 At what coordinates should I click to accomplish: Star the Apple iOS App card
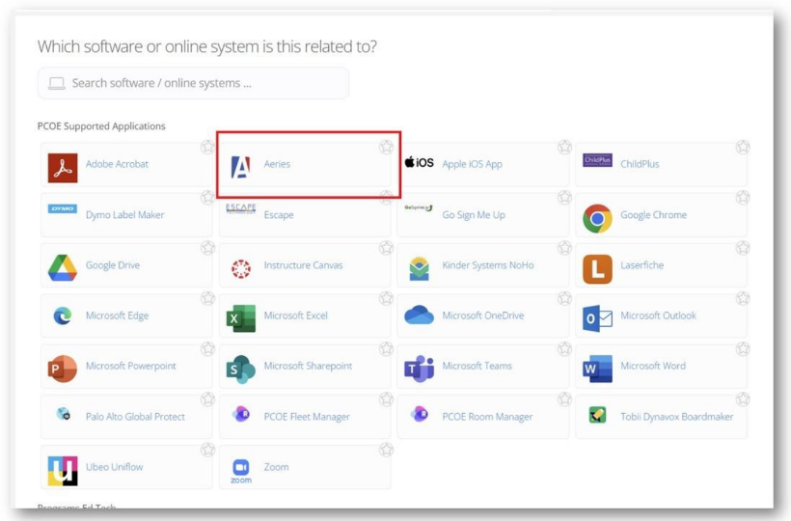tap(564, 147)
